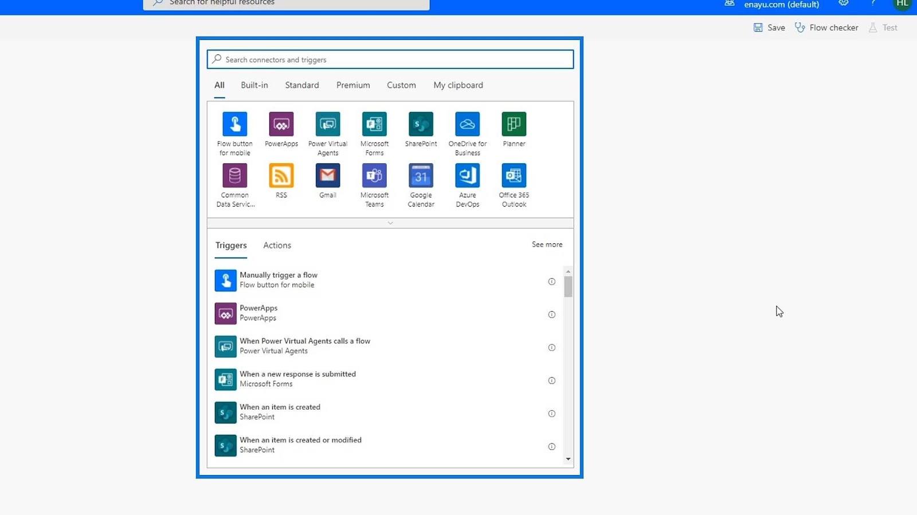This screenshot has height=515, width=917.
Task: Expand the connectors list chevron
Action: coord(390,223)
